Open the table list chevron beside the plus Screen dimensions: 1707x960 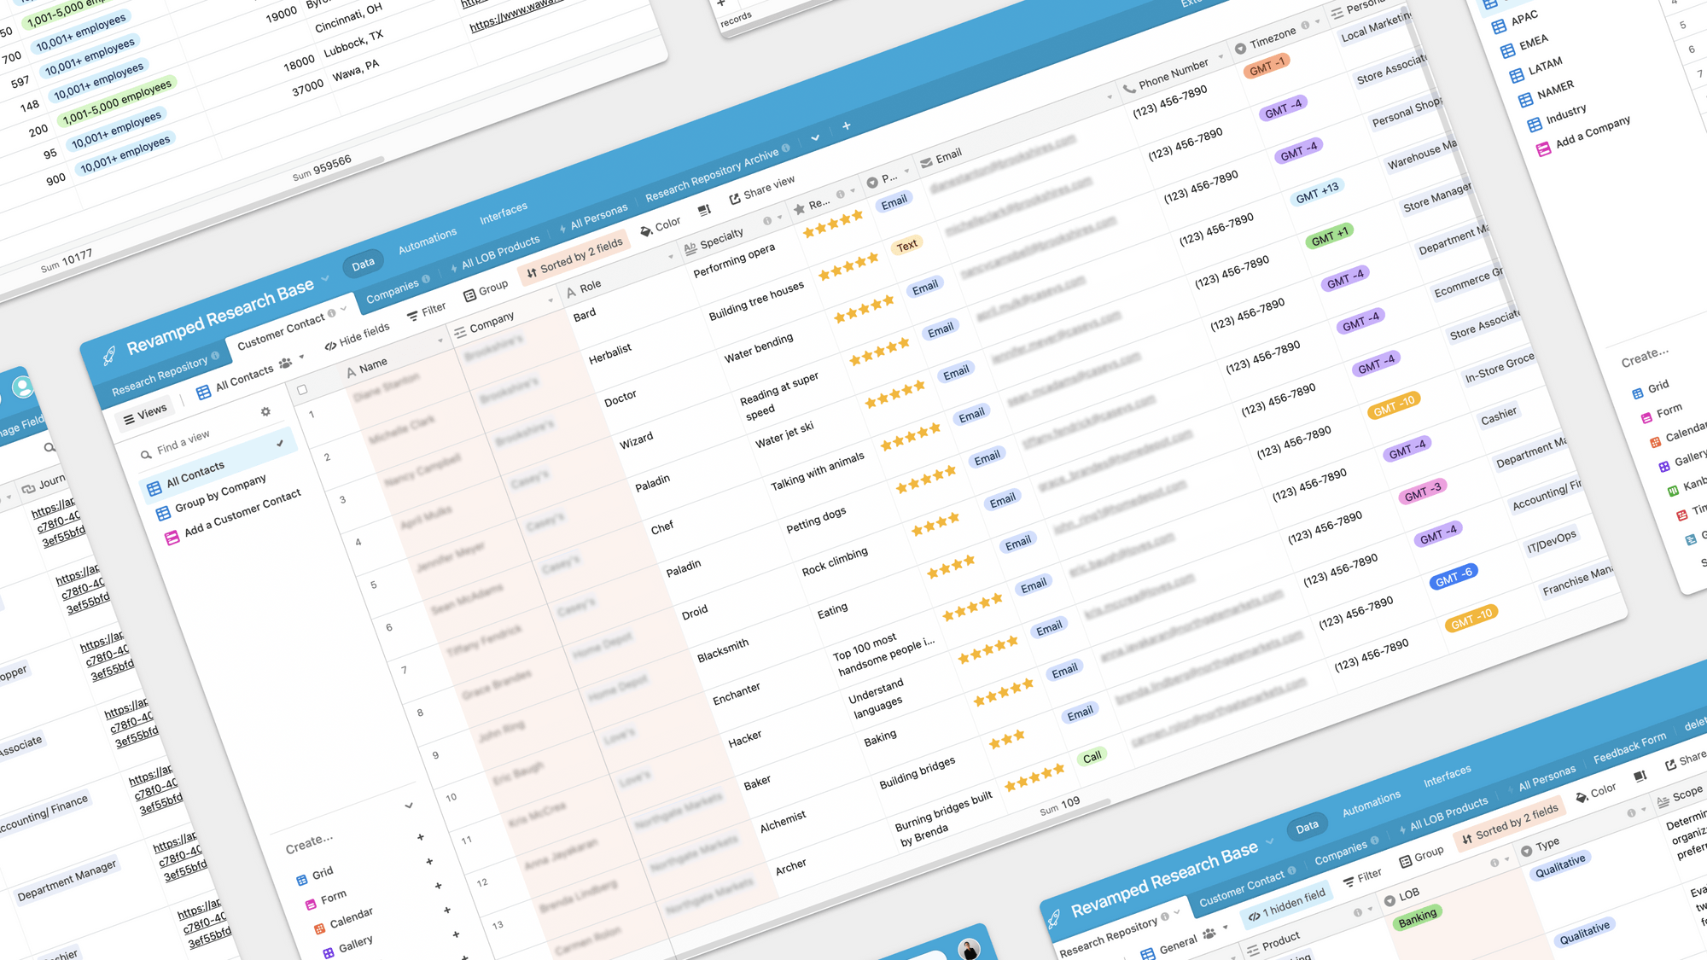(815, 137)
